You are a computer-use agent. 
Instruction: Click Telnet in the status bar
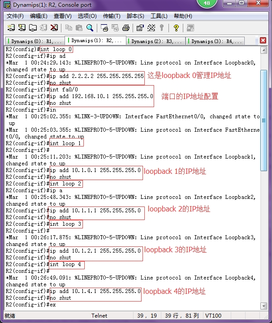(x=99, y=315)
